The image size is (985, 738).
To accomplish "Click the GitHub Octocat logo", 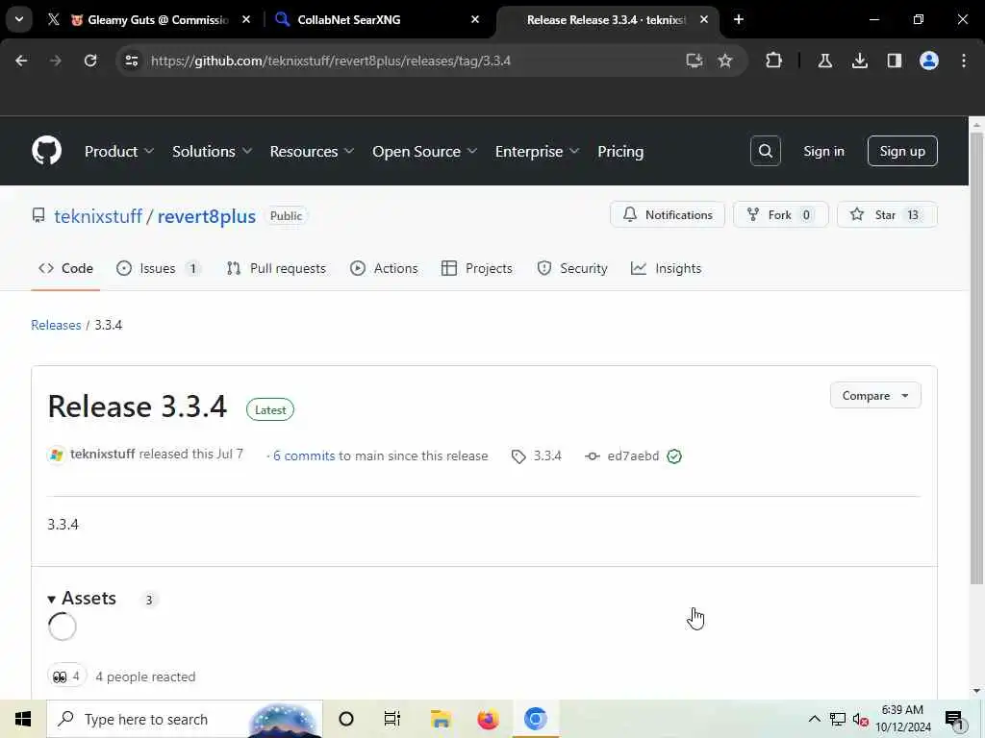I will pyautogui.click(x=46, y=151).
